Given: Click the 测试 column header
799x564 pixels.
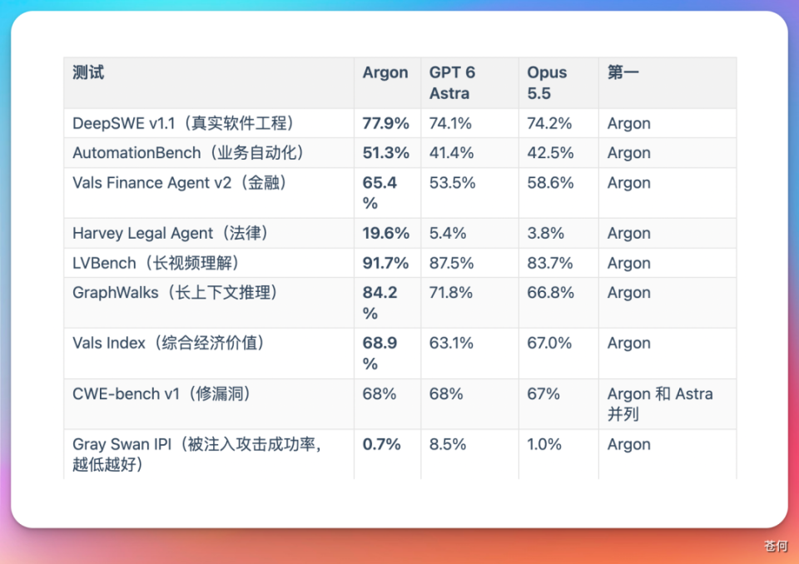Looking at the screenshot, I should (x=88, y=72).
